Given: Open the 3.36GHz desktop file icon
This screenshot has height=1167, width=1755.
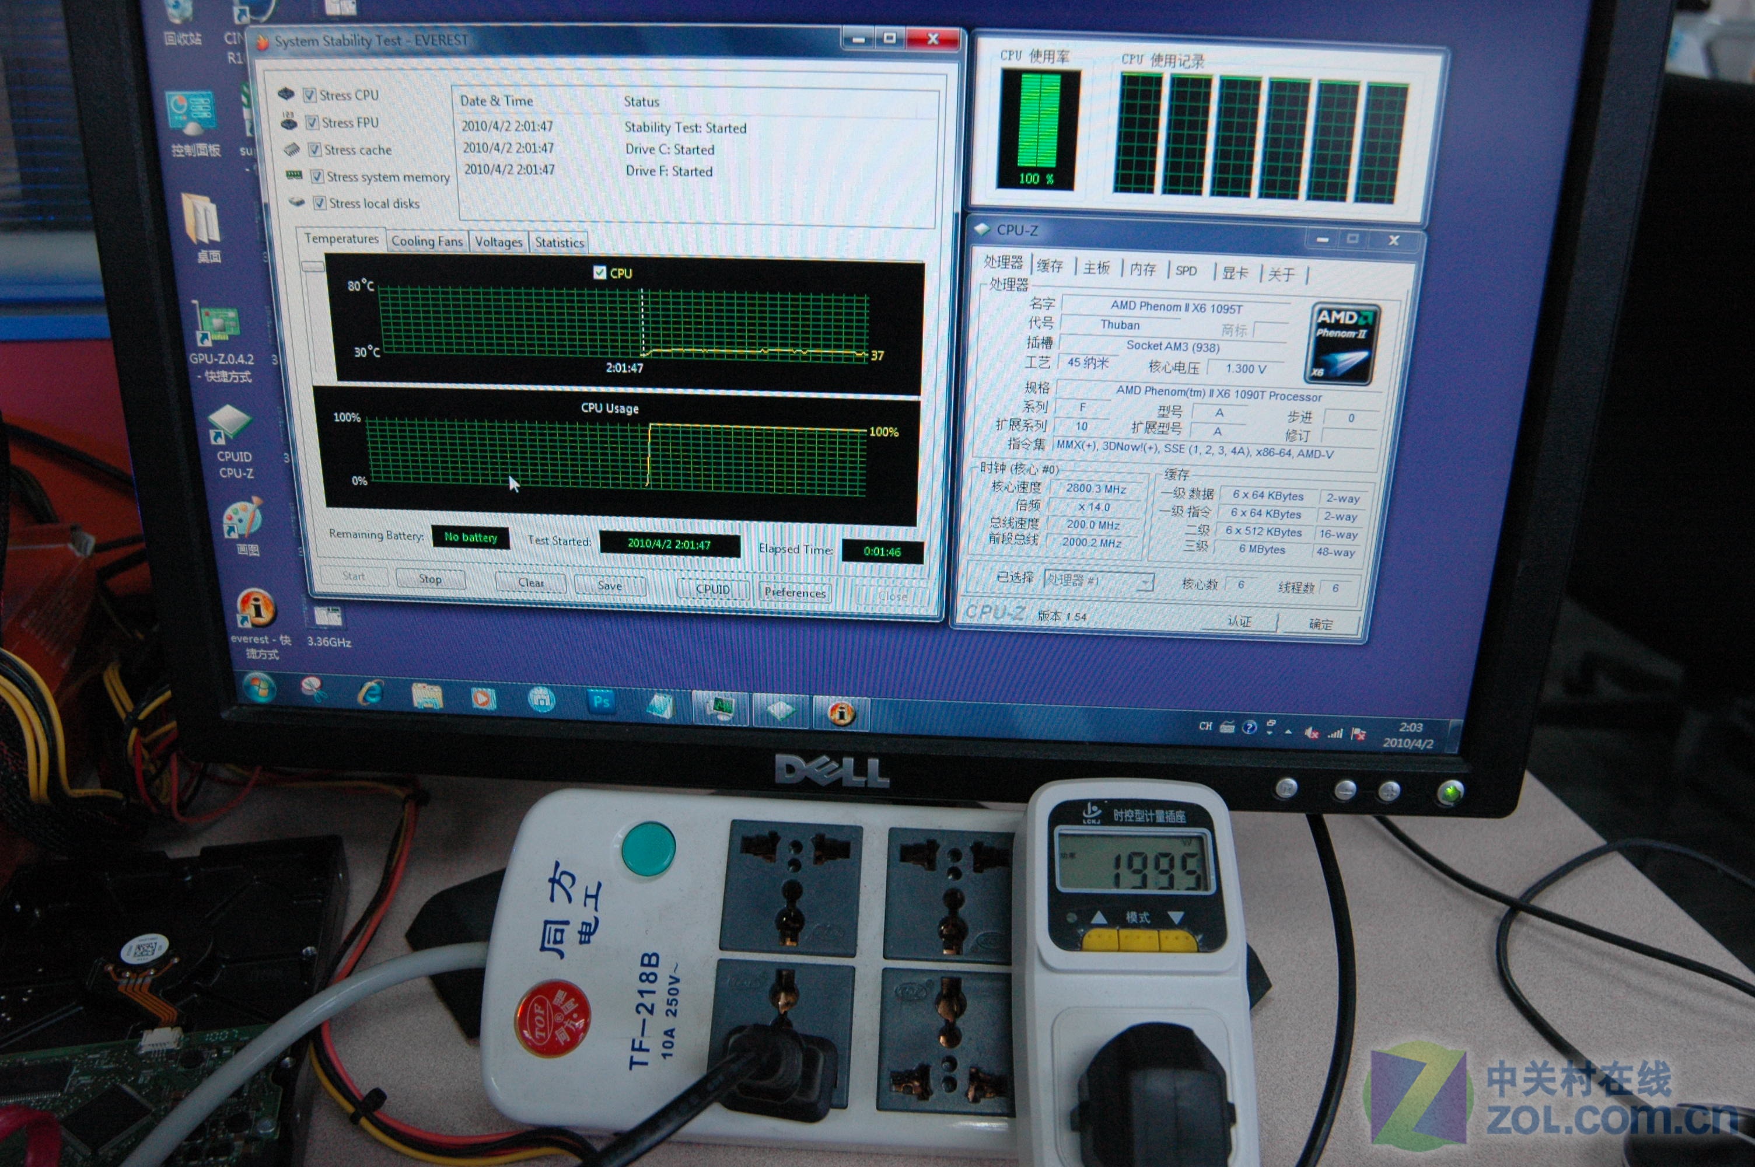Looking at the screenshot, I should 328,626.
